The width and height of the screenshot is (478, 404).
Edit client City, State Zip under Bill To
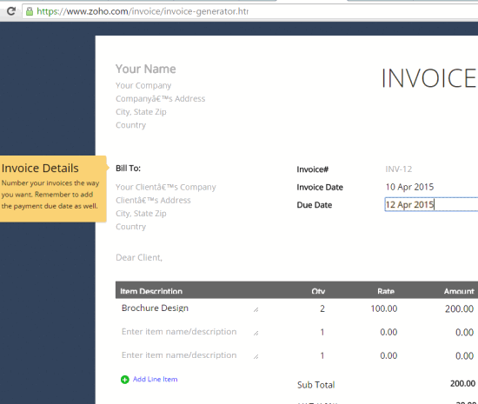141,213
